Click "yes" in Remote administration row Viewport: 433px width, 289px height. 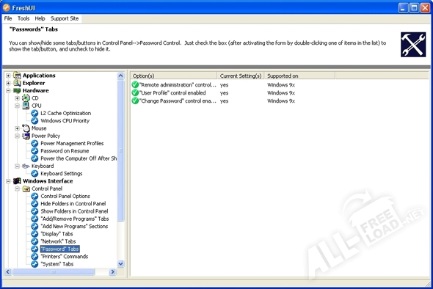[x=224, y=85]
